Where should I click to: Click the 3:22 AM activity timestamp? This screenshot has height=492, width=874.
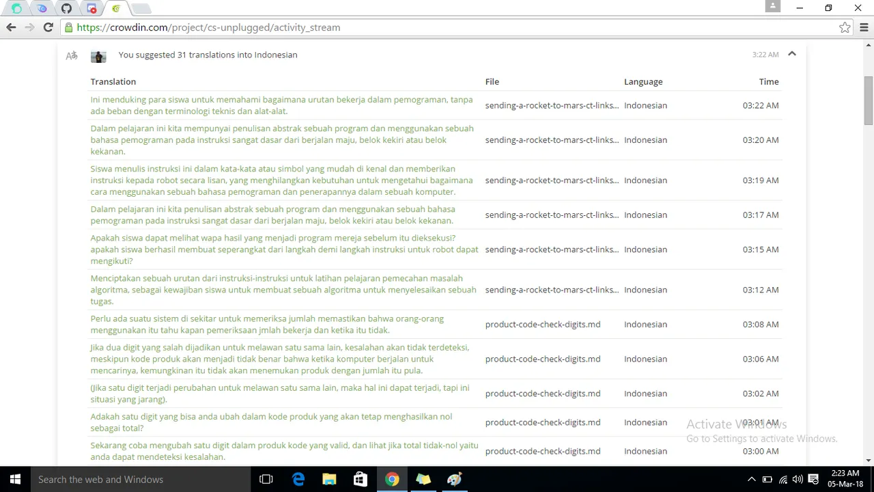(765, 55)
